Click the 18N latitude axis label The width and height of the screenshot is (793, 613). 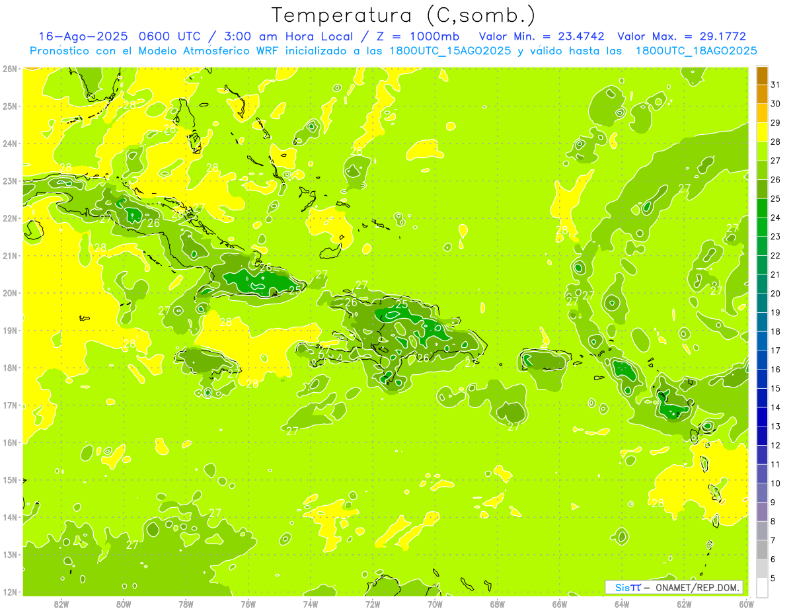click(10, 368)
